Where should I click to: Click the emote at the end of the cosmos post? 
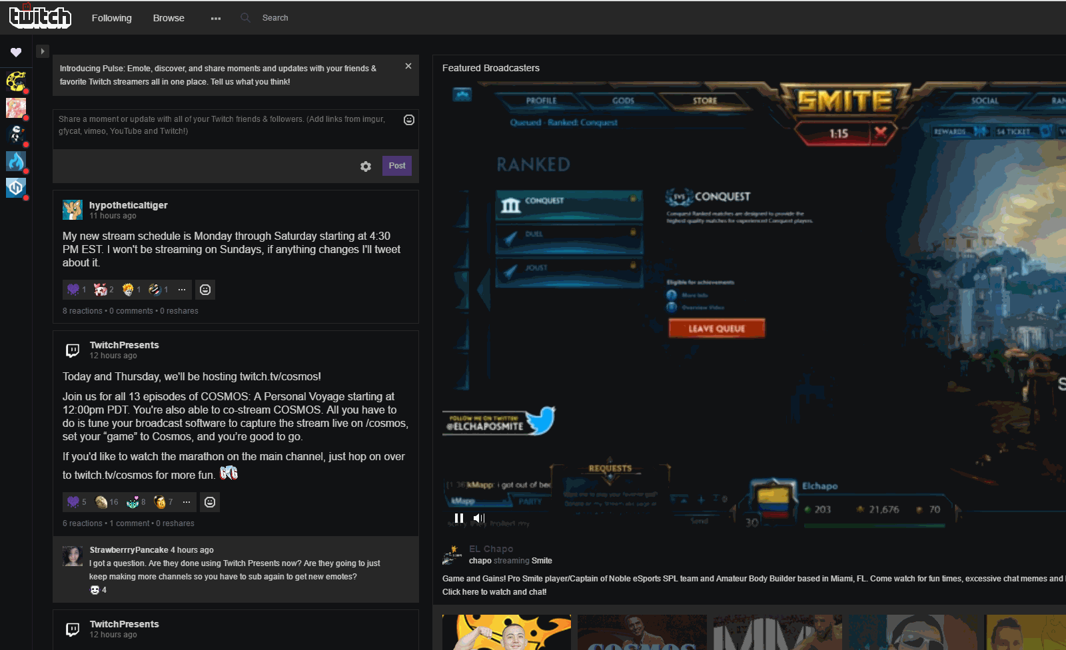229,473
